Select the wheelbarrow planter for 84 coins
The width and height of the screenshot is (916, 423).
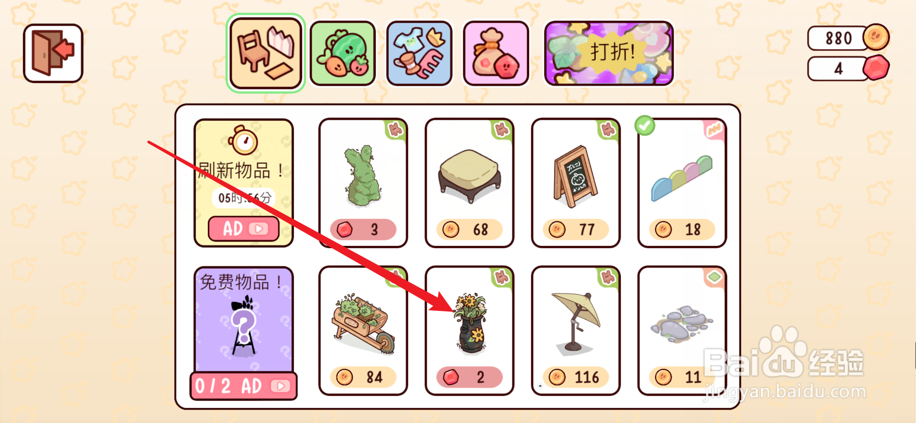(x=363, y=331)
